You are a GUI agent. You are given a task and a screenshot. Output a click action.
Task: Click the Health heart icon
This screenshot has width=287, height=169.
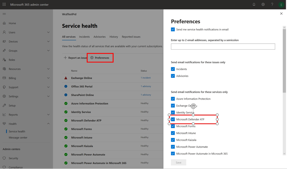tap(4, 124)
